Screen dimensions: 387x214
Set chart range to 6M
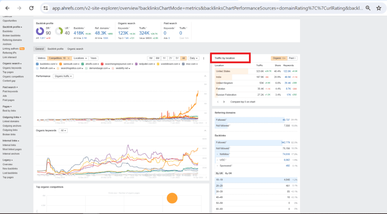coord(158,58)
